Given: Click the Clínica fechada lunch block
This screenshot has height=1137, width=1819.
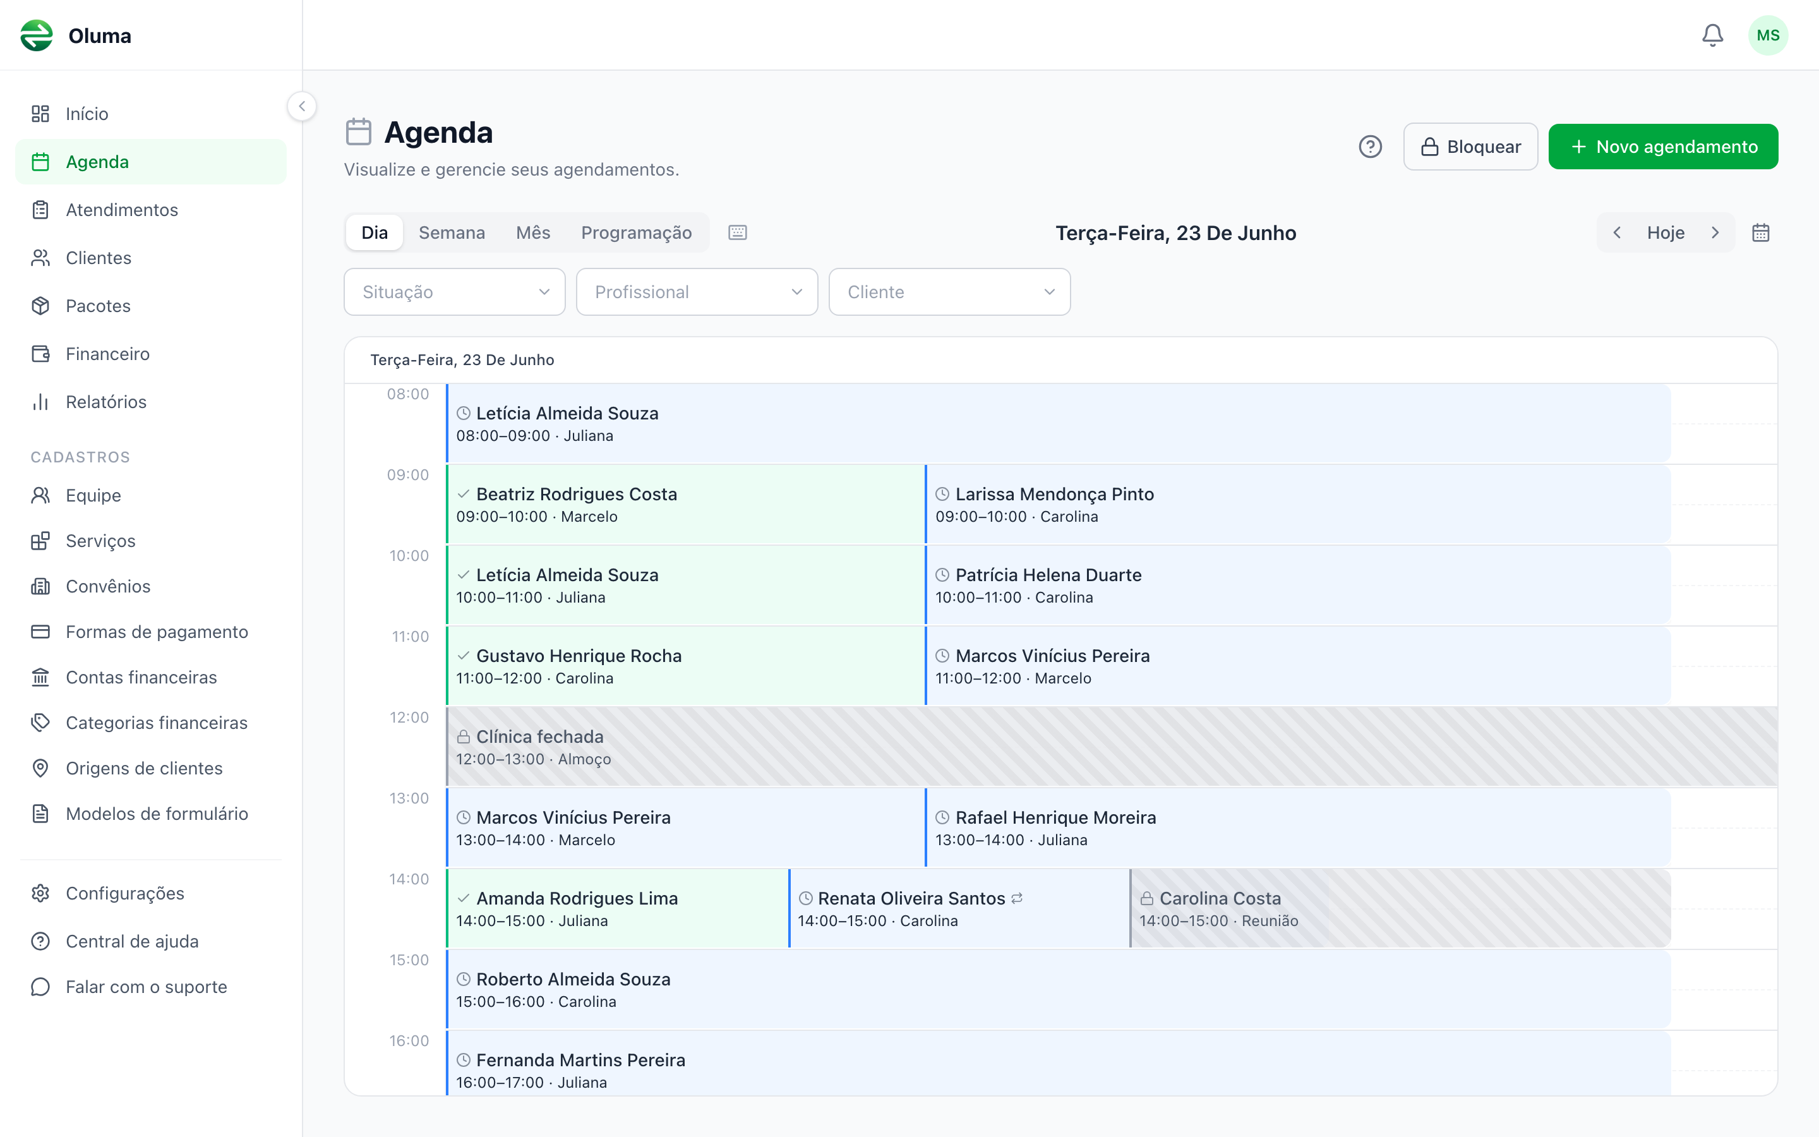Looking at the screenshot, I should point(1112,747).
